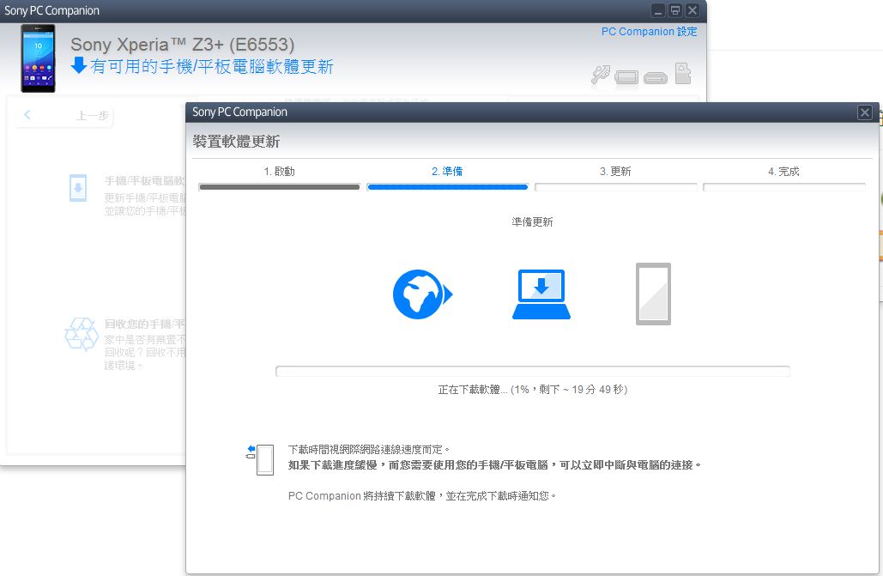Click the SD card status icon in header

[x=682, y=73]
